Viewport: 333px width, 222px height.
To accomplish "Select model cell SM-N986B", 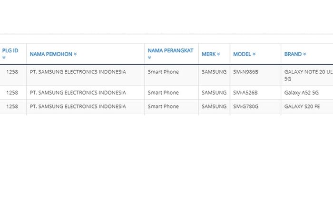I will (245, 72).
